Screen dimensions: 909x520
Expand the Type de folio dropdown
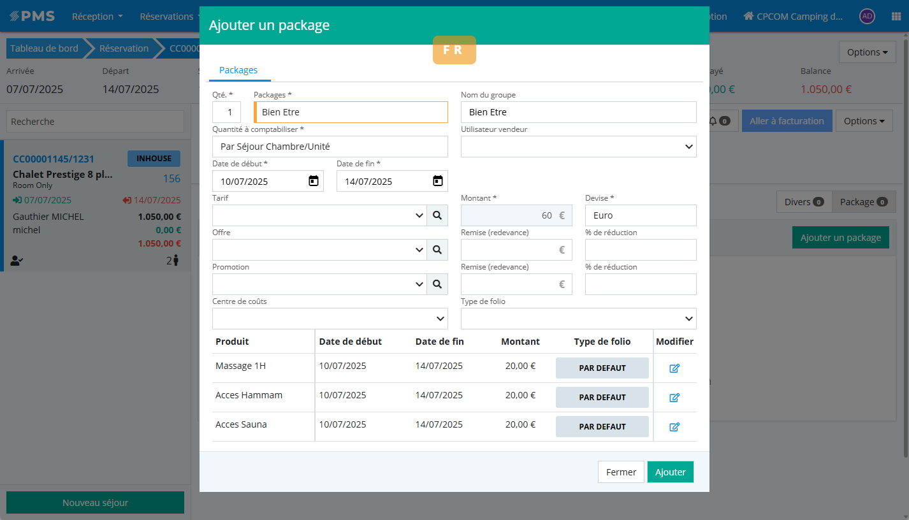pos(578,319)
